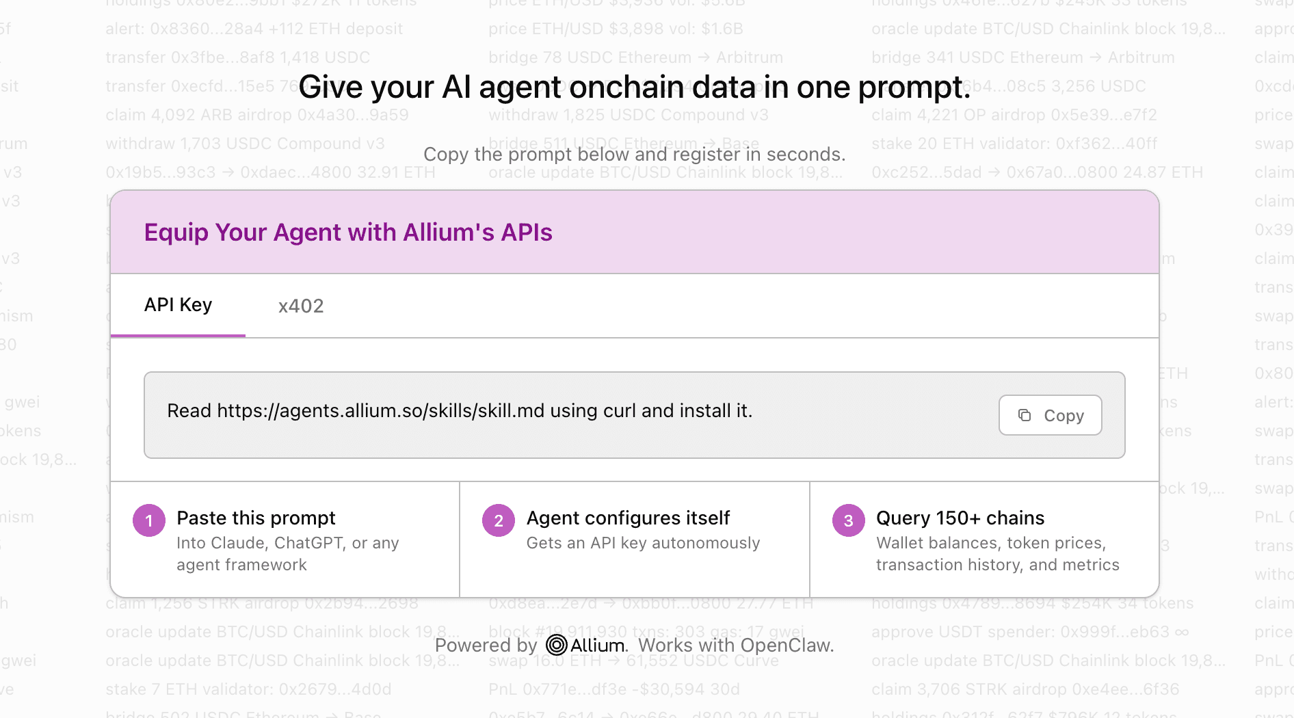
Task: Click the Allium brand name link
Action: pos(598,645)
